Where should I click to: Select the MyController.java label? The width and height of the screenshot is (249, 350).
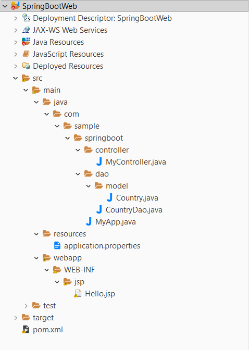136,162
